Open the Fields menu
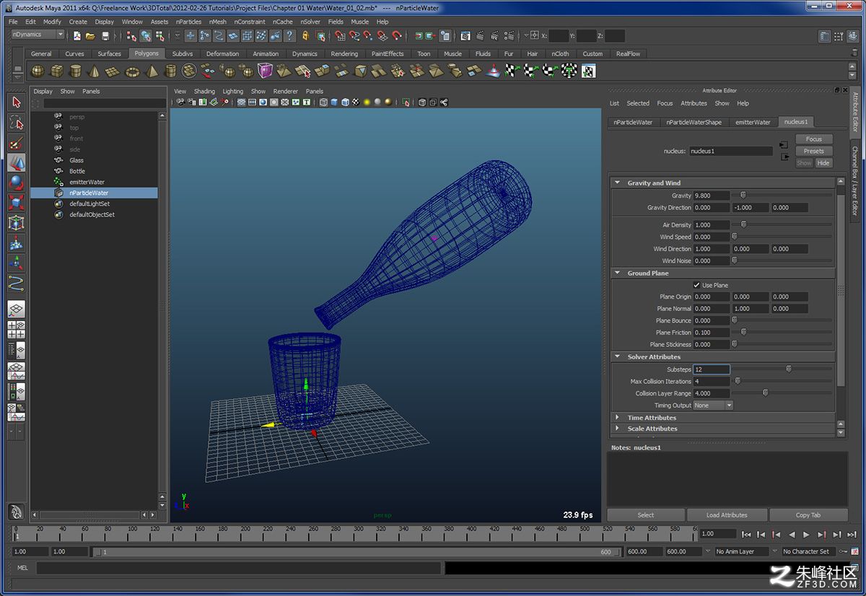This screenshot has width=866, height=596. [336, 22]
